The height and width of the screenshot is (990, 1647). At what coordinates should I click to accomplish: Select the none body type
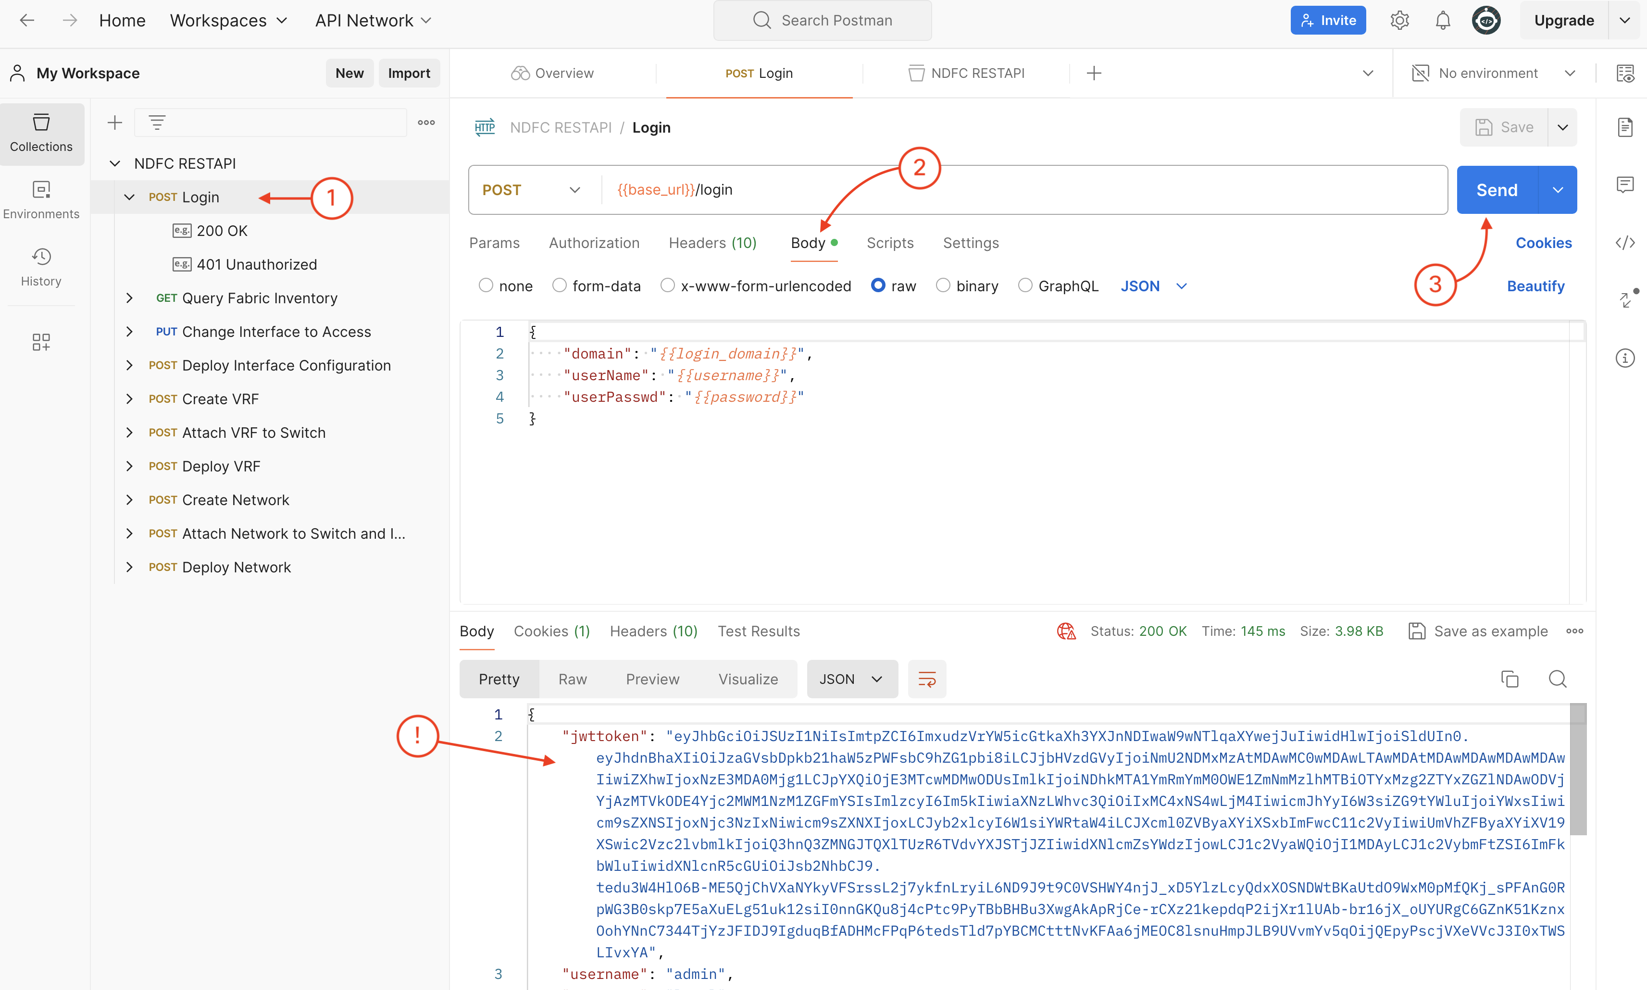(x=486, y=285)
